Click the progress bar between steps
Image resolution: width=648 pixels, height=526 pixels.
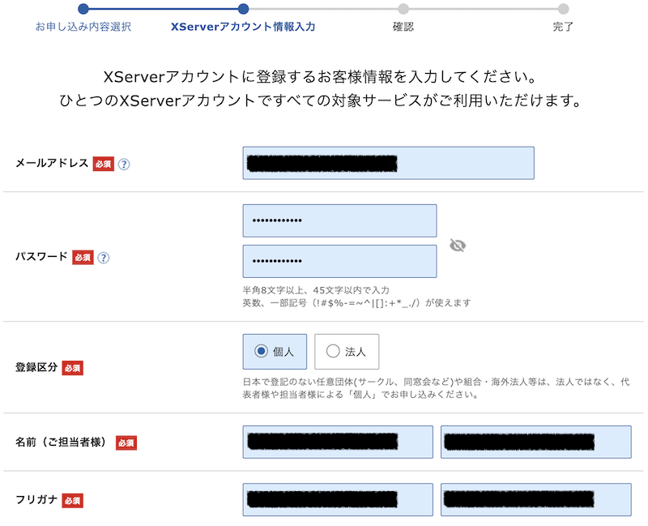pyautogui.click(x=324, y=8)
